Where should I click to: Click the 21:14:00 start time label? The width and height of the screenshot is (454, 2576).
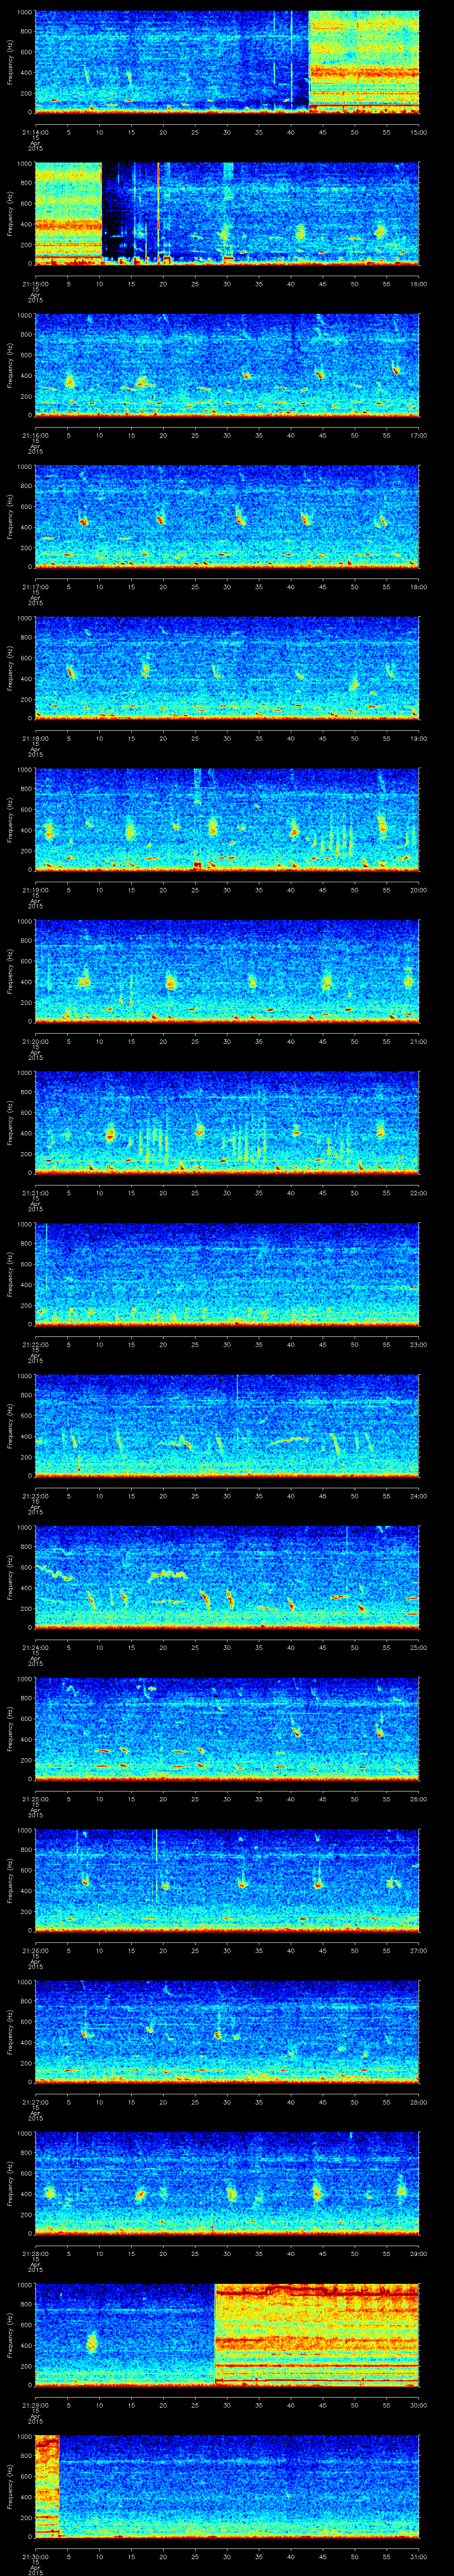(35, 132)
